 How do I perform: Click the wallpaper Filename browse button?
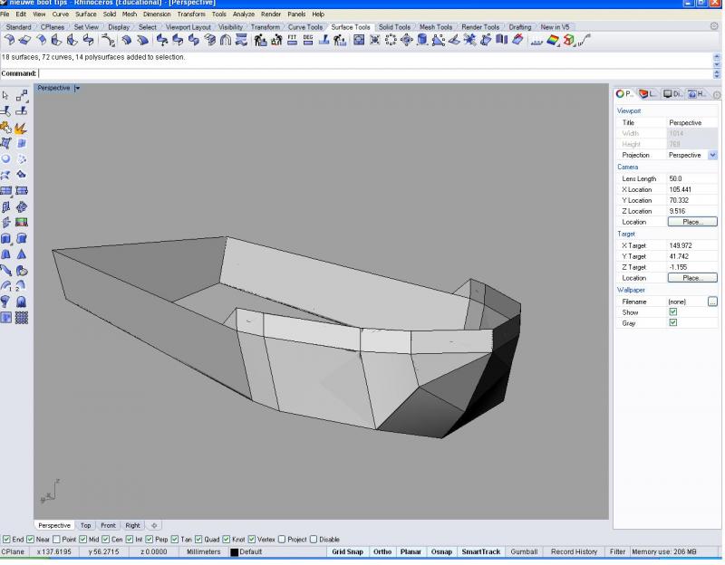click(x=712, y=302)
